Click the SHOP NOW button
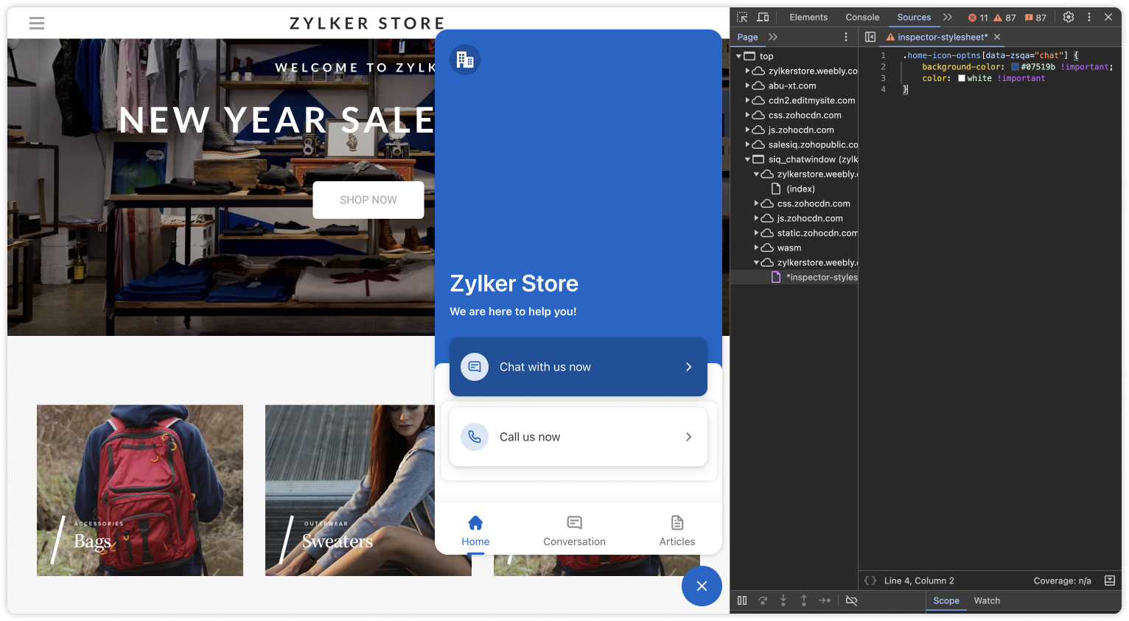Image resolution: width=1129 pixels, height=621 pixels. click(368, 200)
